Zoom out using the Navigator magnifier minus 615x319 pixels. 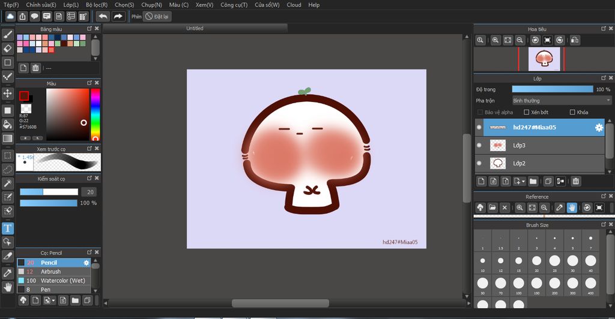[520, 40]
